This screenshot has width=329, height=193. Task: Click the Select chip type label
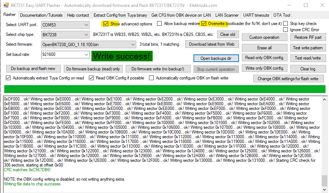(x=20, y=34)
